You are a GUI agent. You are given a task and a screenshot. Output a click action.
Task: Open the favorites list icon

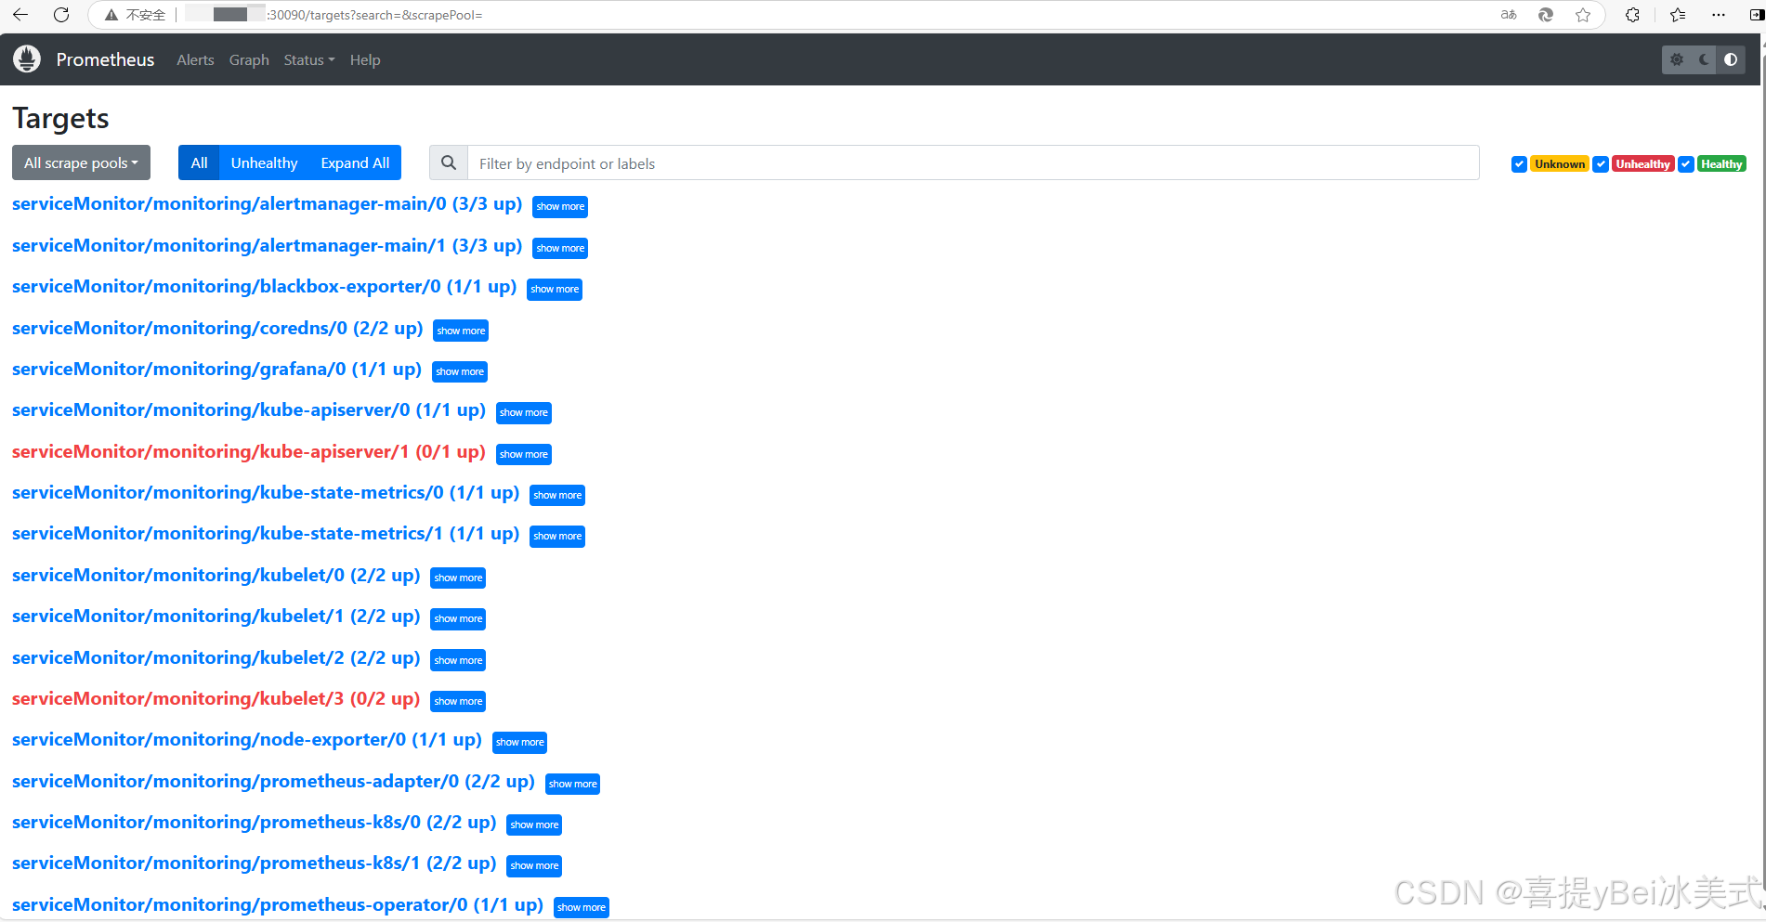[1678, 15]
